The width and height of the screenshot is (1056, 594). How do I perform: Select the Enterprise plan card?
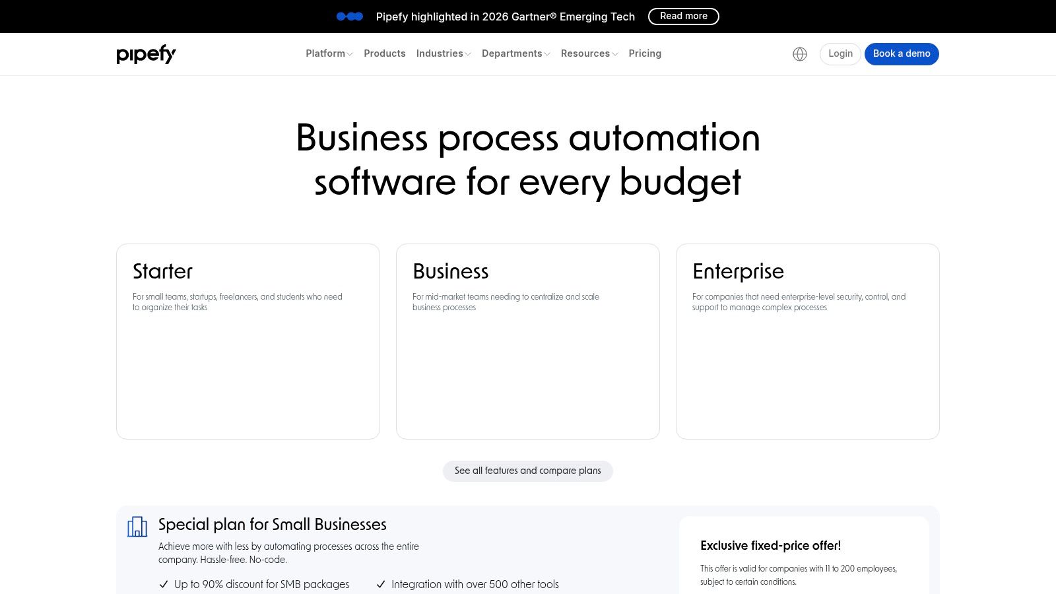808,341
